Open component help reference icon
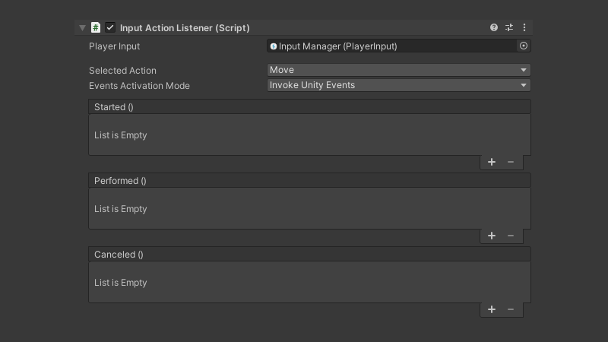 (x=493, y=27)
